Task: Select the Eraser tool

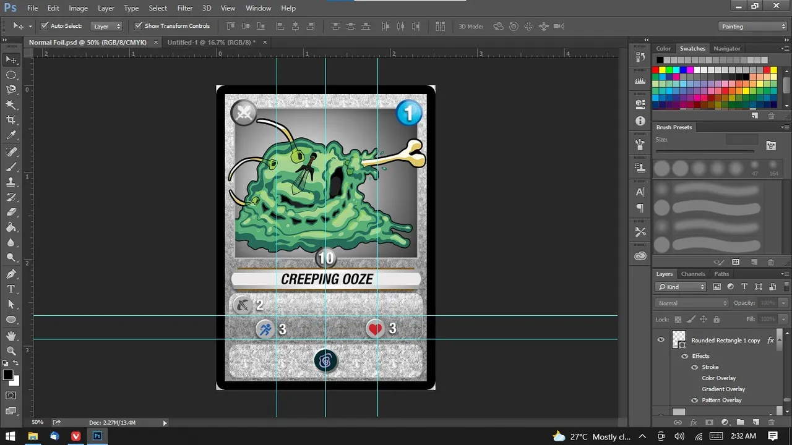Action: 11,213
